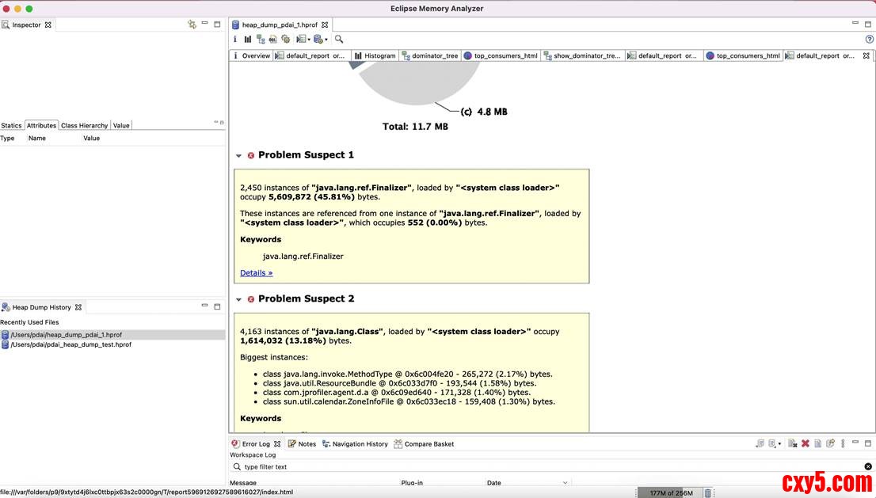This screenshot has width=876, height=498.
Task: Switch to the Class Hierarchy tab
Action: coord(84,125)
